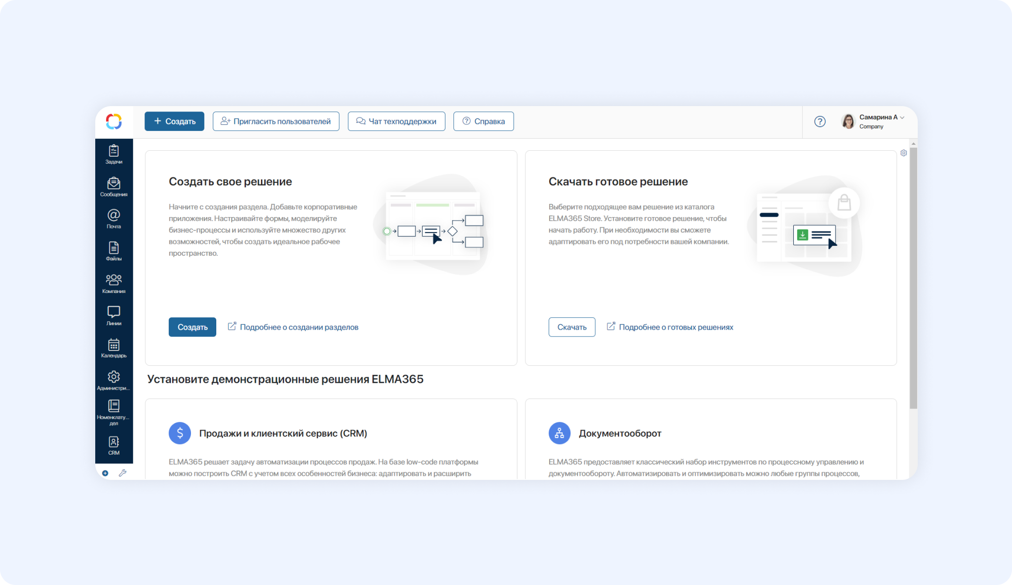Open Сообщения in the sidebar

click(114, 187)
